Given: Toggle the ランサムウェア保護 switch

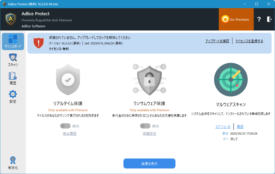Looking at the screenshot, I should [x=145, y=126].
